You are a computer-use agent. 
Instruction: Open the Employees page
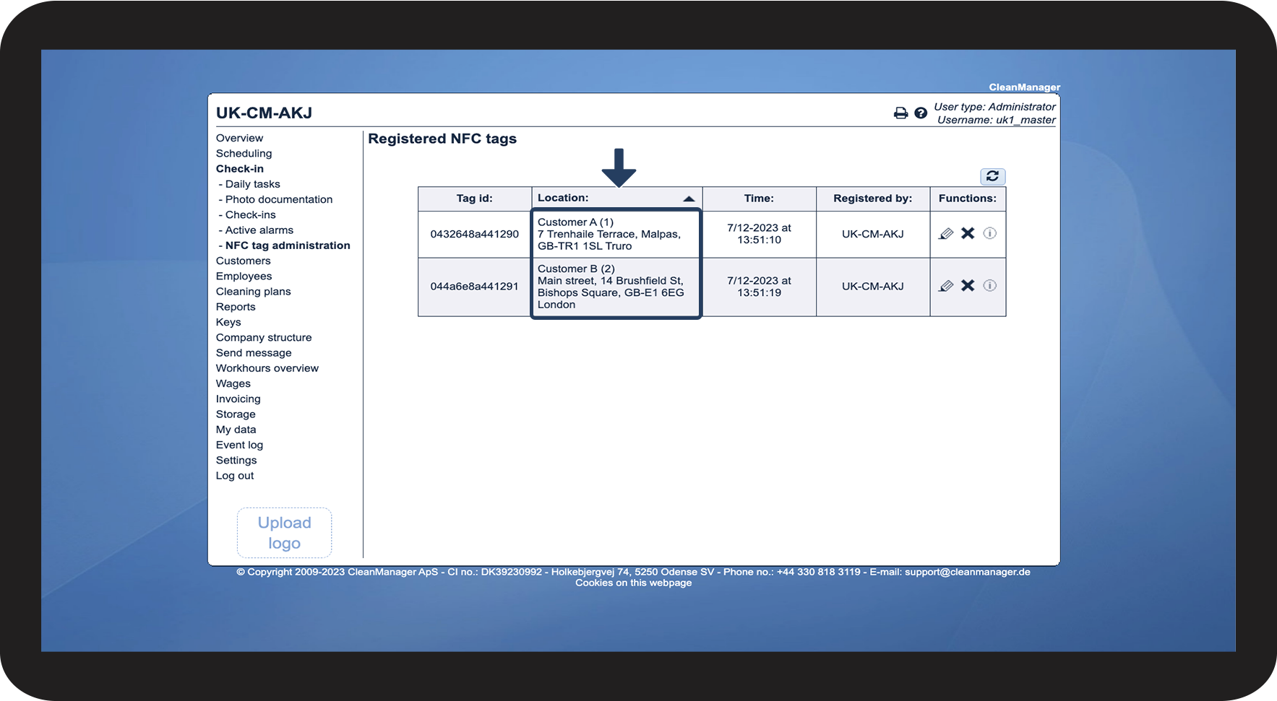[x=244, y=276]
